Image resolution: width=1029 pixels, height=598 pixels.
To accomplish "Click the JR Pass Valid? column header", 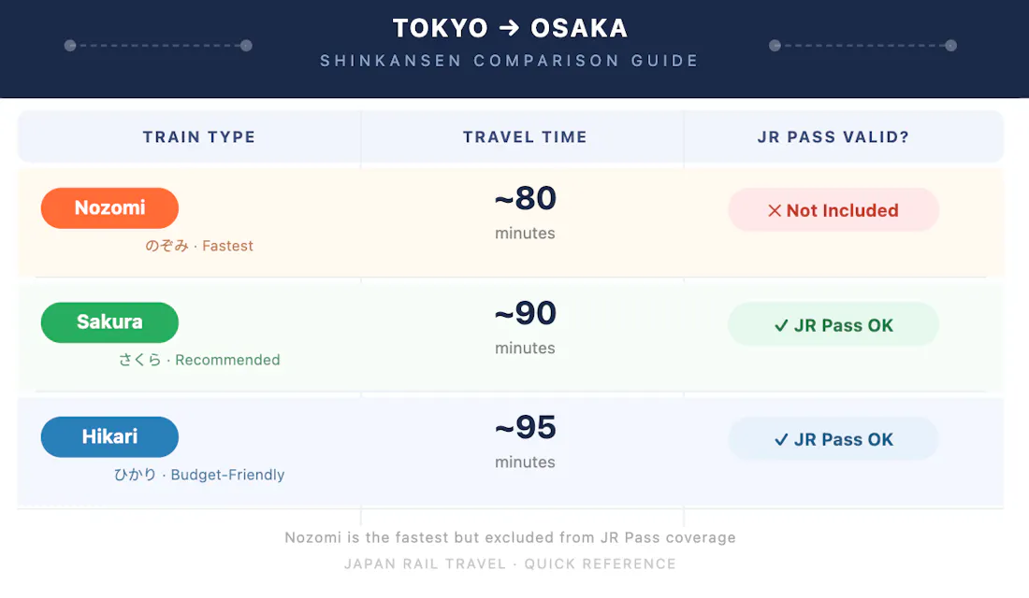I will tap(833, 137).
